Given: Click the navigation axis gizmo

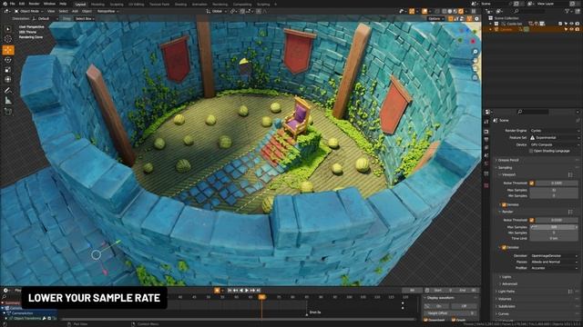Looking at the screenshot, I should coord(466,36).
